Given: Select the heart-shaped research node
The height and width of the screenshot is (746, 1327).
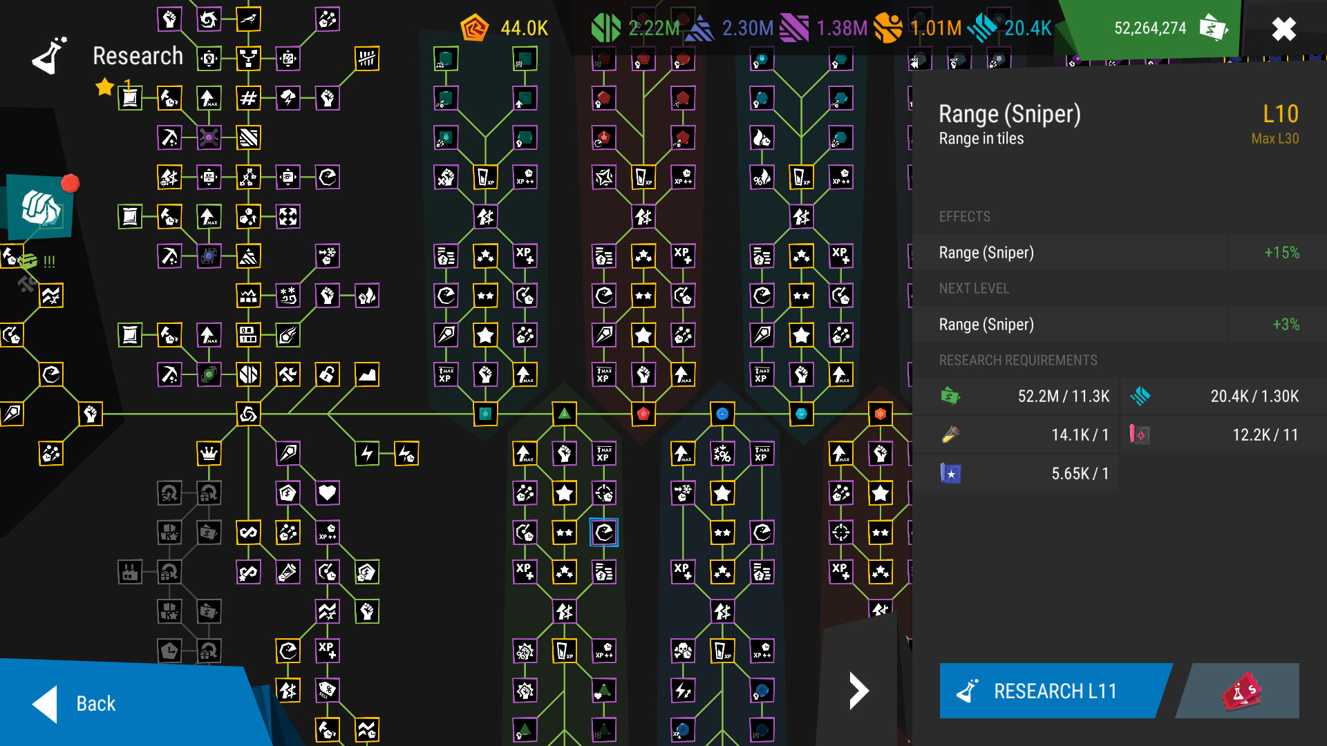Looking at the screenshot, I should (x=327, y=492).
